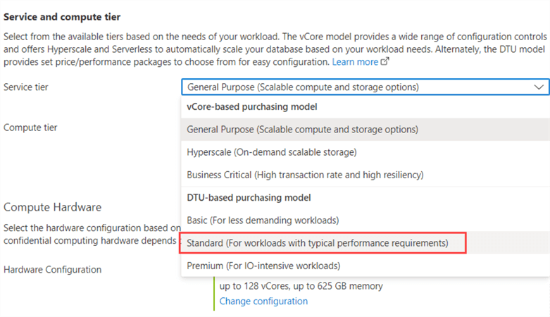Choose Standard for typical performance requirements
This screenshot has width=550, height=317.
(x=317, y=243)
